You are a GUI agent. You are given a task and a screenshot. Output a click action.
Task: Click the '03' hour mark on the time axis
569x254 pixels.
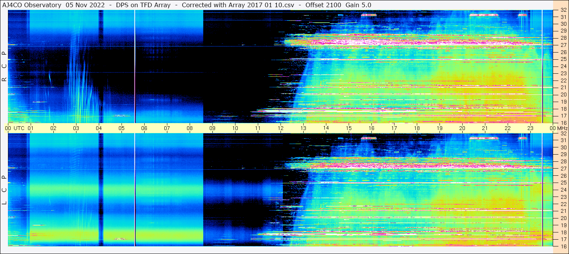coord(76,128)
